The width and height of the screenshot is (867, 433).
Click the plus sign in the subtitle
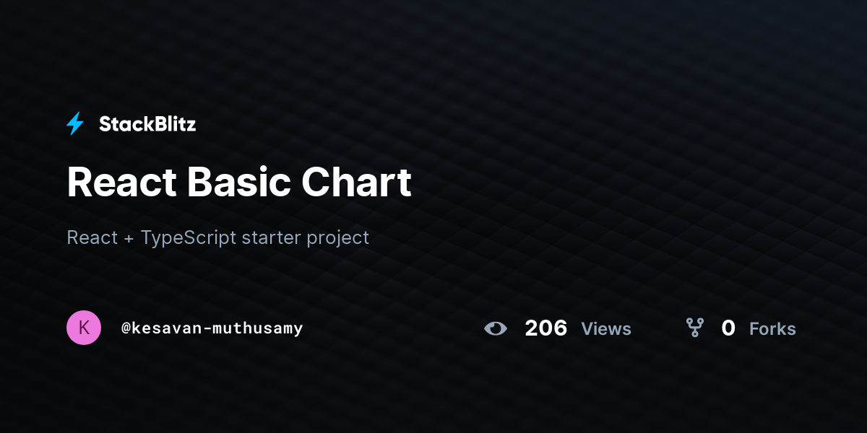[129, 238]
